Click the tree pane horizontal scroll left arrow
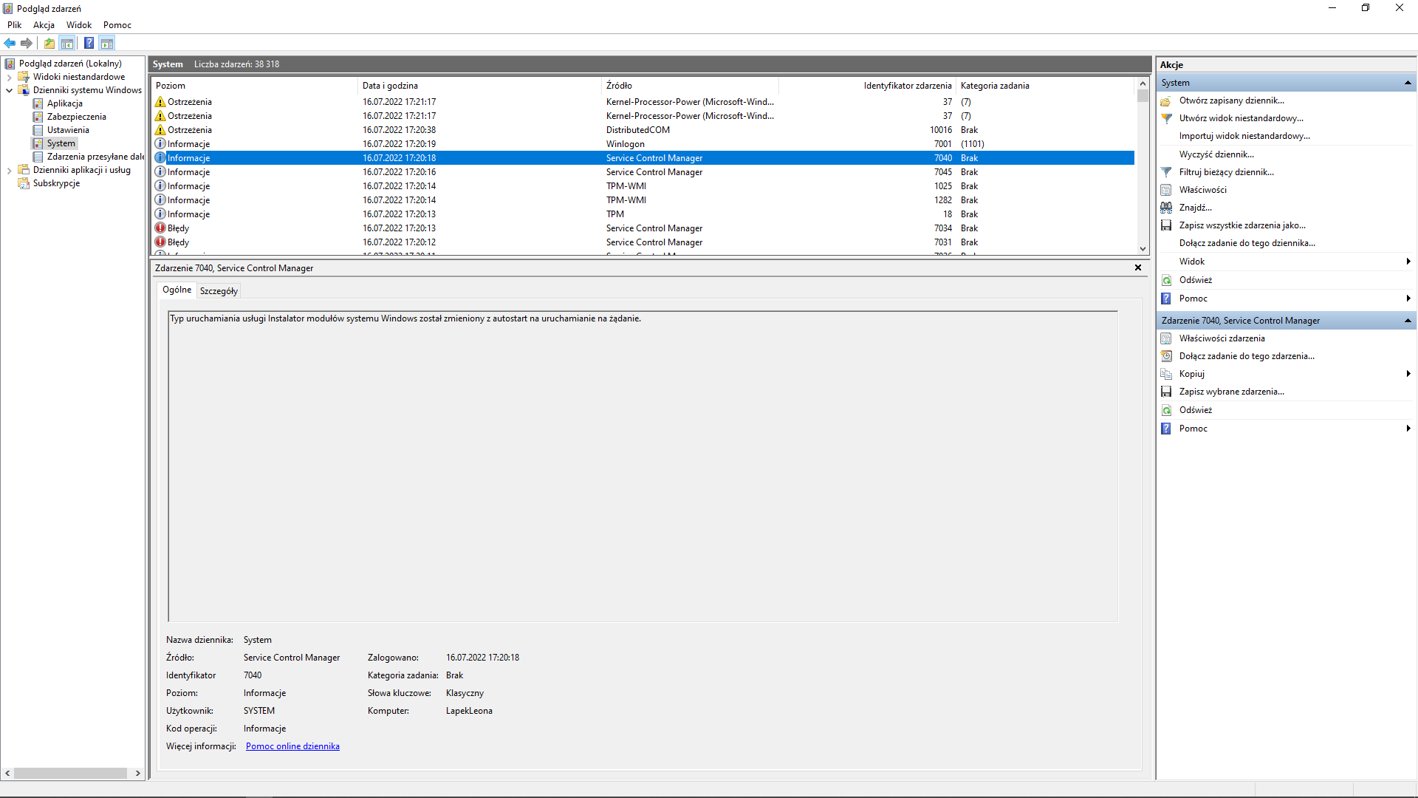1418x798 pixels. 7,774
